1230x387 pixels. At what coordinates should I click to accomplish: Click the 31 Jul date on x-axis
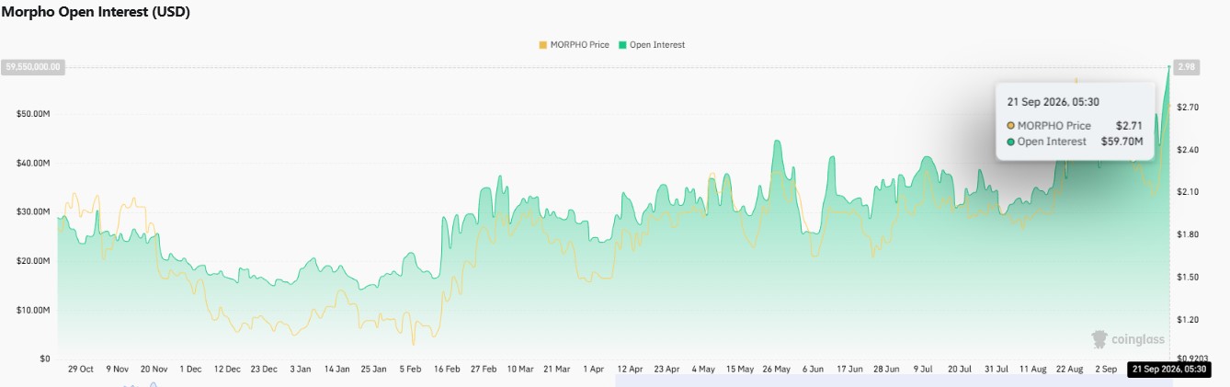[996, 369]
